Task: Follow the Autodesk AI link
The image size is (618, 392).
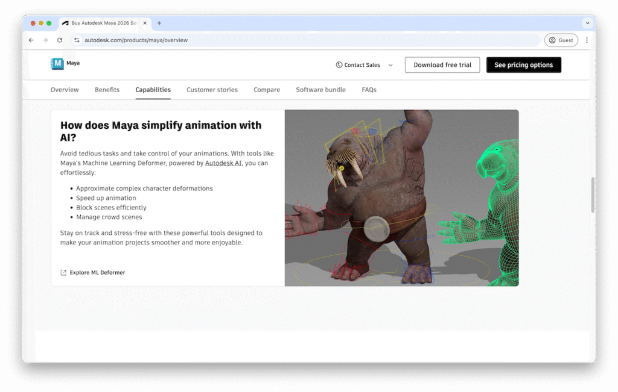Action: (223, 163)
